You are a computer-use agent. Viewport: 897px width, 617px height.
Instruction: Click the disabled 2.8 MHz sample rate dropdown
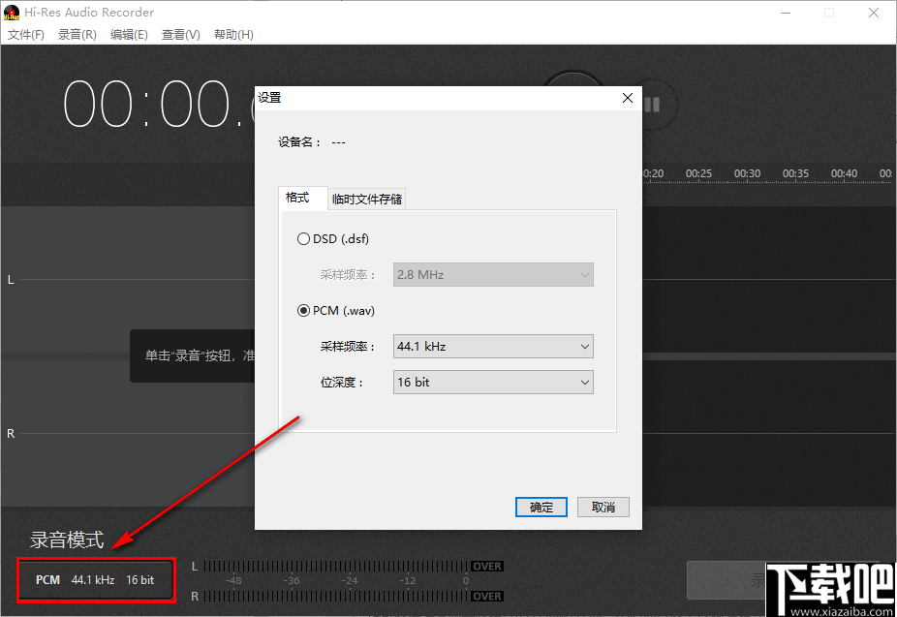[493, 275]
